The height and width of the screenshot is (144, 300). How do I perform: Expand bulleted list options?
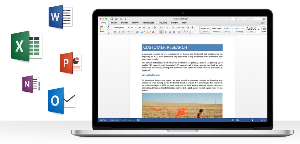164,28
